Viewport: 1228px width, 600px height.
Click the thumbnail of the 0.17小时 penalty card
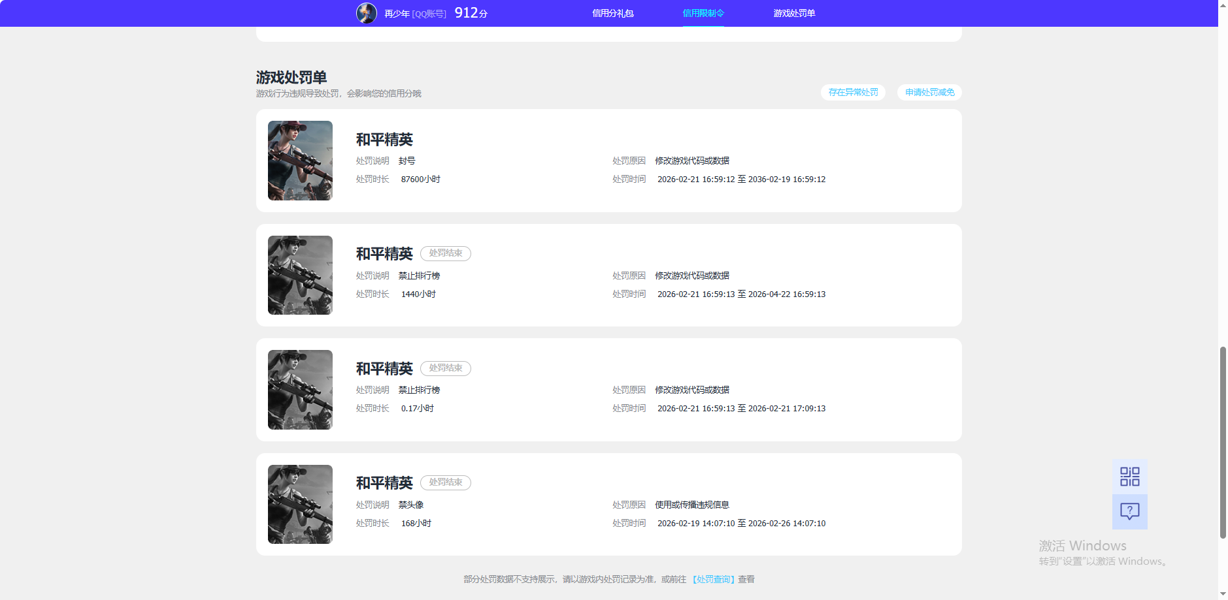[x=300, y=390]
